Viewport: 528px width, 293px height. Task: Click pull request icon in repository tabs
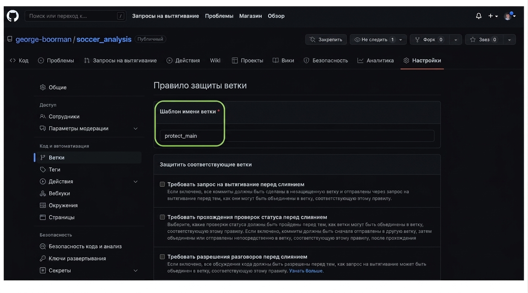click(87, 60)
